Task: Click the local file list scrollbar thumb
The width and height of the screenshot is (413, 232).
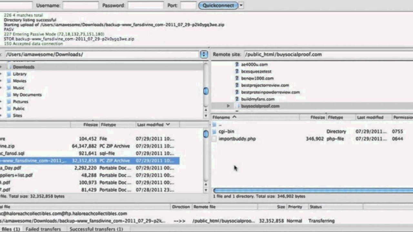Action: [206, 134]
